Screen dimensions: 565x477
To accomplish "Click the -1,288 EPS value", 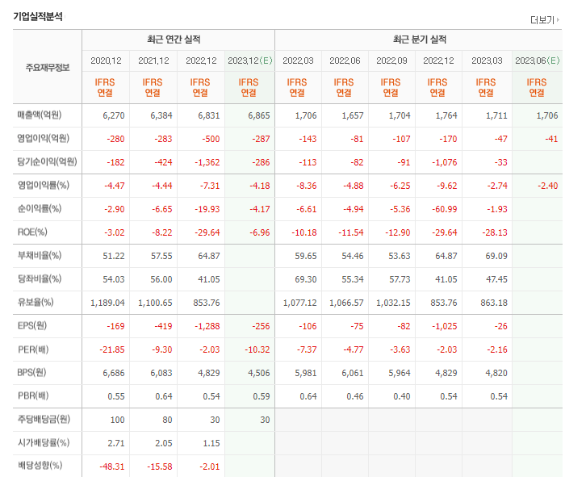I will (x=207, y=326).
